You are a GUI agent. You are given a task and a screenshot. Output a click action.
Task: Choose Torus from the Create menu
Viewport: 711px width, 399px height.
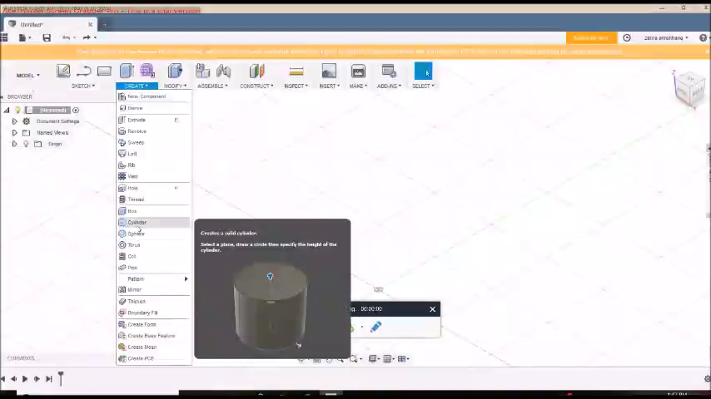[x=154, y=245]
